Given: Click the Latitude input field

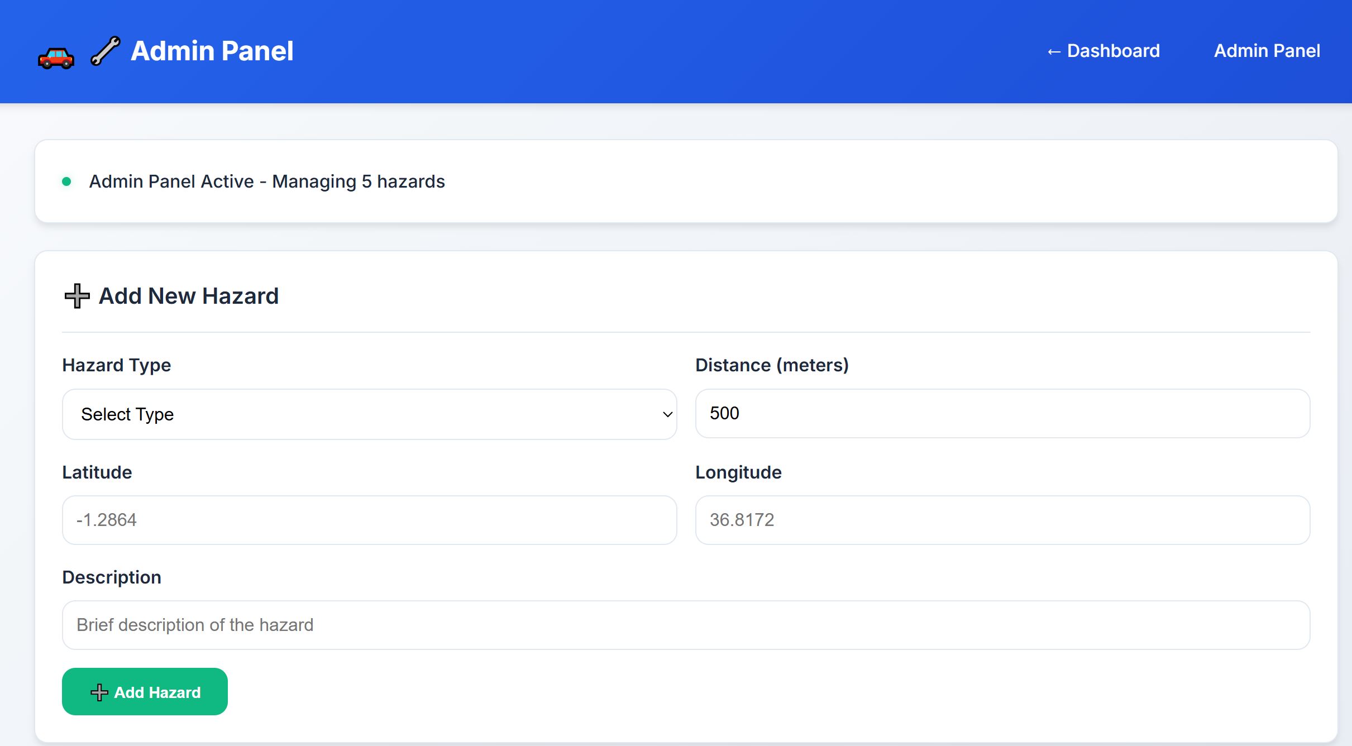Looking at the screenshot, I should [x=369, y=520].
